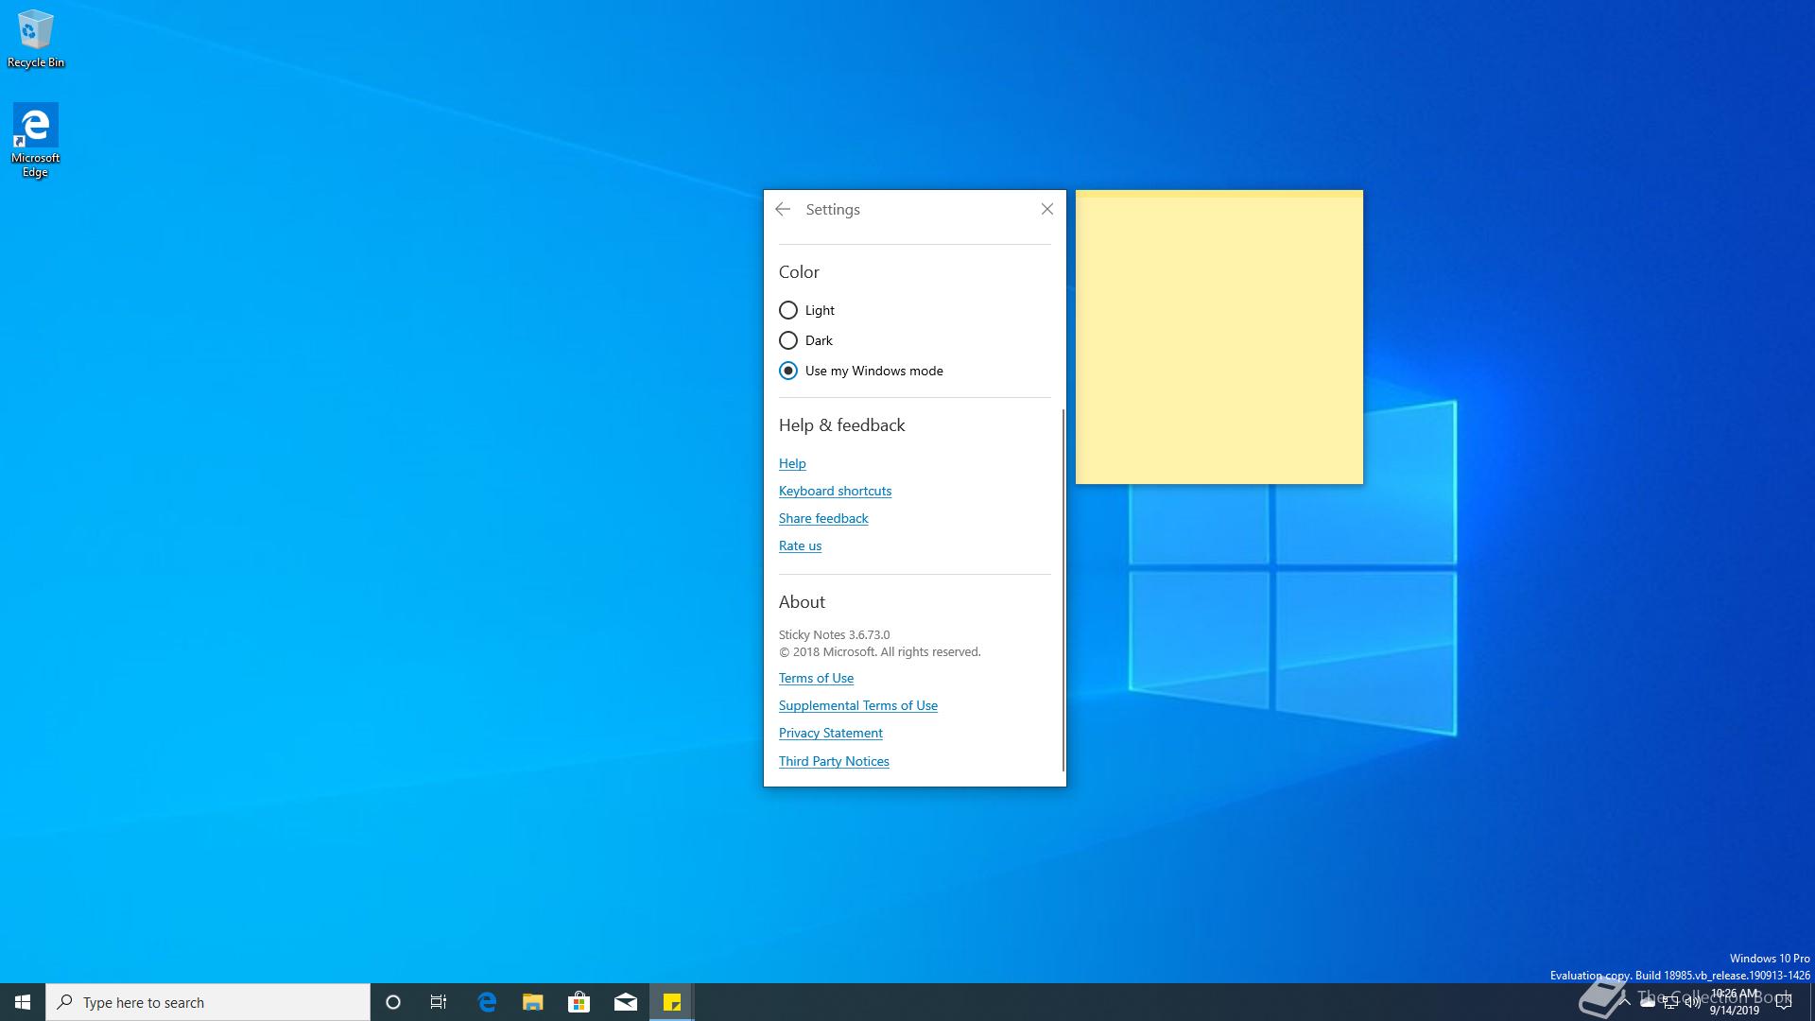Click the 2018 Microsoft copyright text
Viewport: 1815px width, 1021px height.
880,651
